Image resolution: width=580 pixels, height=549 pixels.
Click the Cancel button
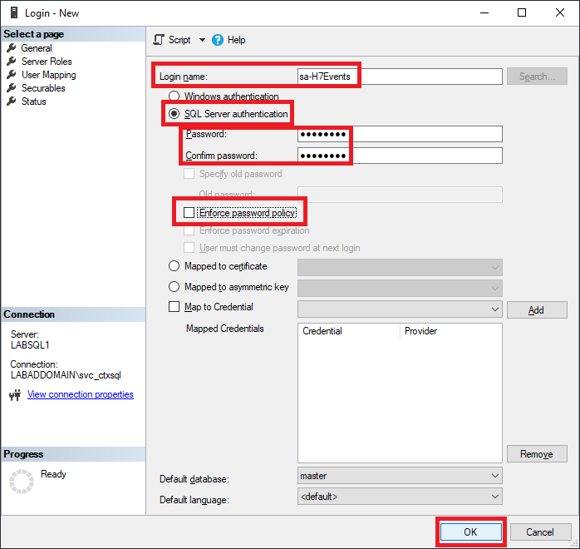(539, 532)
